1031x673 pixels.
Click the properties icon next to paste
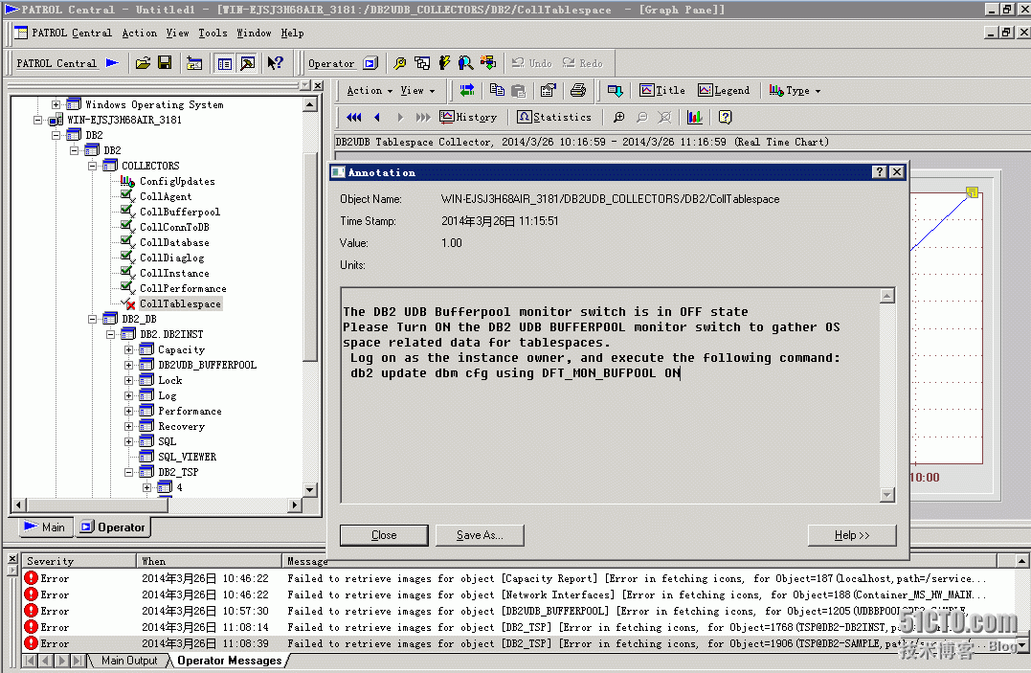tap(548, 90)
